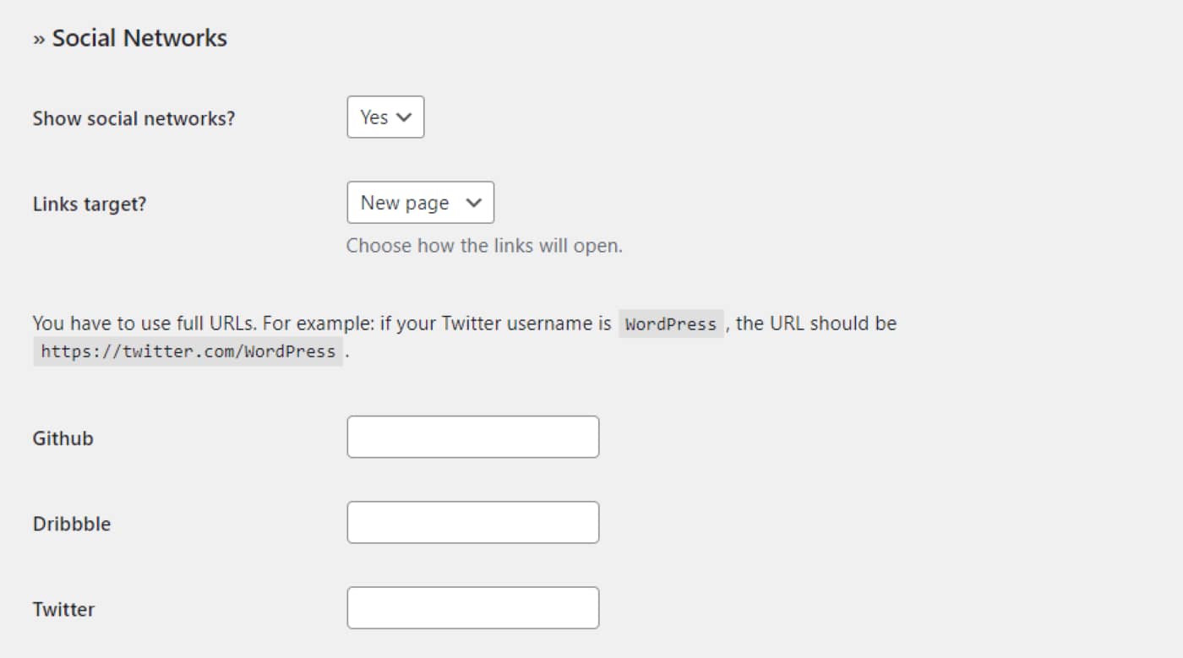Click the » symbol before Social Networks
The height and width of the screenshot is (658, 1183).
[x=39, y=39]
